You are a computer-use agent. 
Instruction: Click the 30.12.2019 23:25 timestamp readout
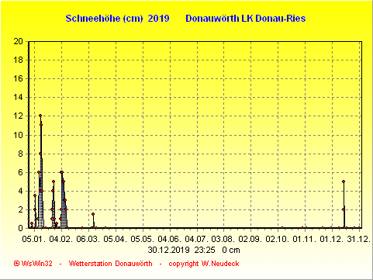(x=181, y=250)
